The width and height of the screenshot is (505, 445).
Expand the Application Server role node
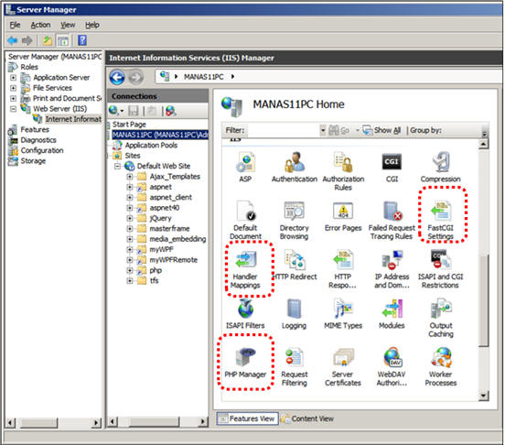[13, 77]
